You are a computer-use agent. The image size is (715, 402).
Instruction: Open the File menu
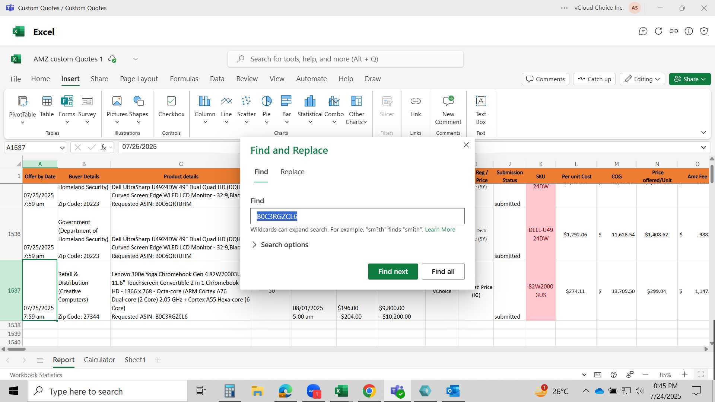coord(16,79)
